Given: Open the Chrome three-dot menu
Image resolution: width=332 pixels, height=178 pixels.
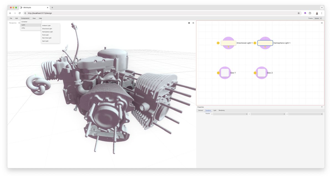Looking at the screenshot, I should coord(321,13).
